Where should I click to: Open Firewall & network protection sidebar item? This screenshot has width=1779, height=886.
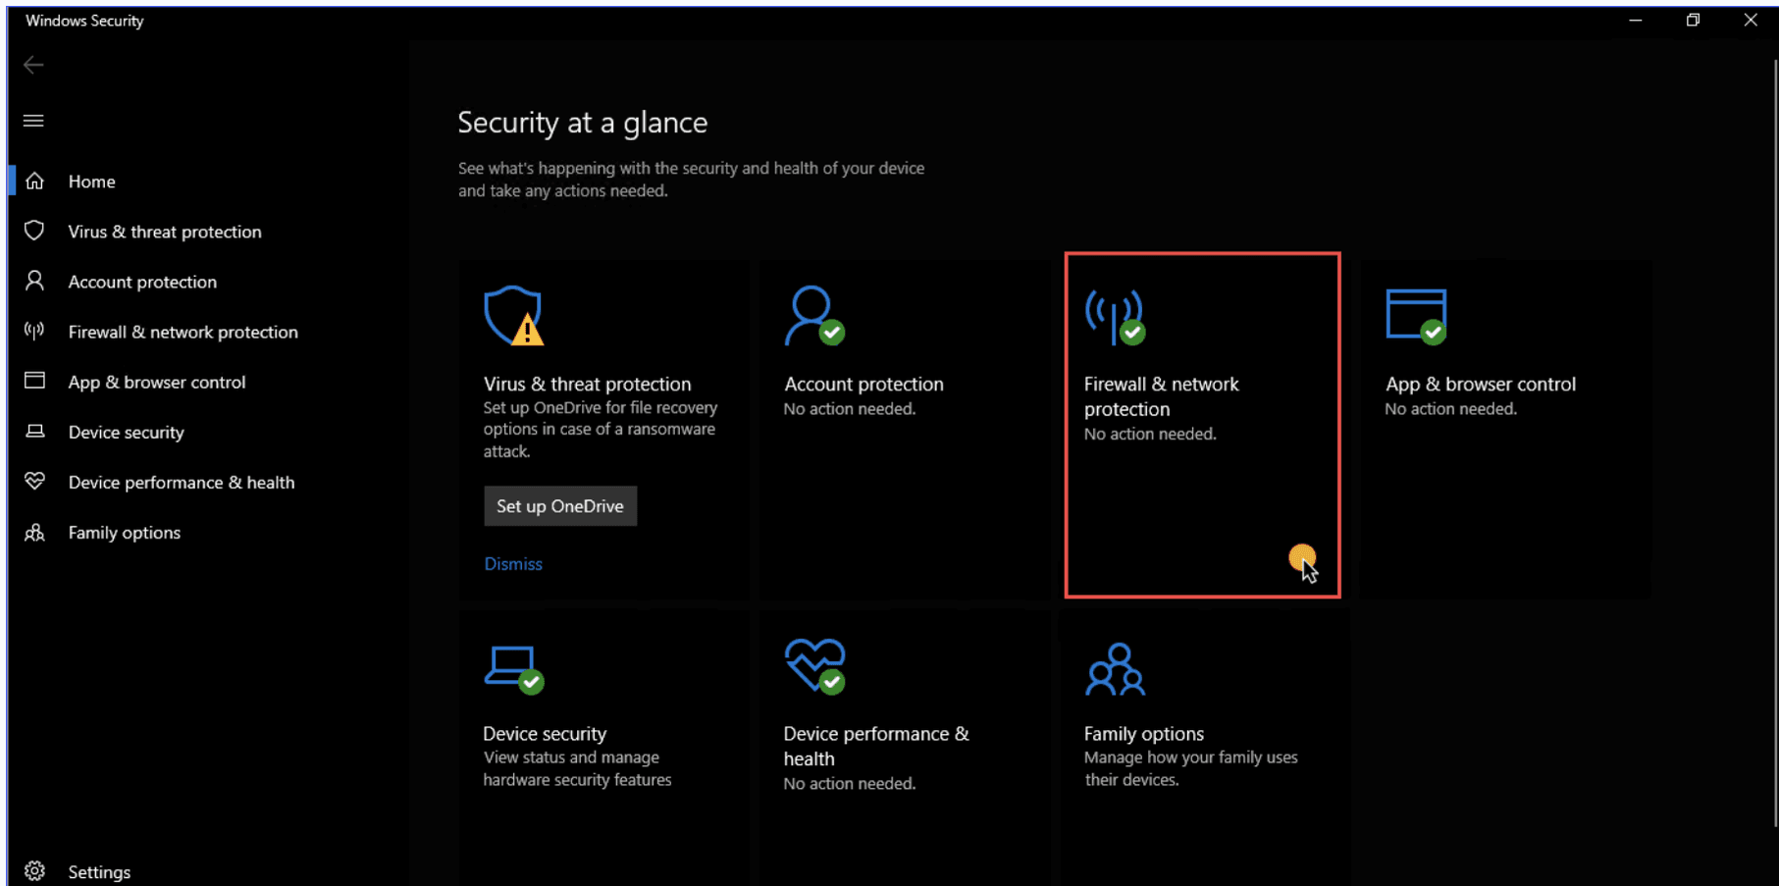point(183,332)
